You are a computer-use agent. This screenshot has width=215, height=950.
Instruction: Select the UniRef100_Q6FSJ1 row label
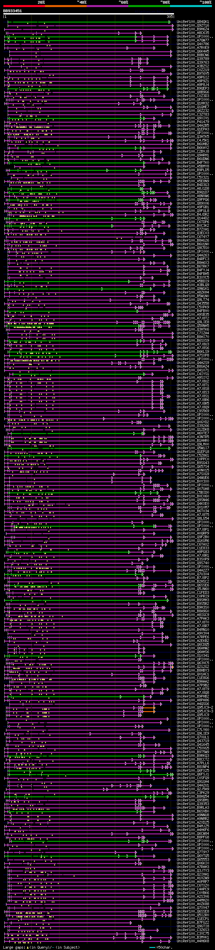193,774
